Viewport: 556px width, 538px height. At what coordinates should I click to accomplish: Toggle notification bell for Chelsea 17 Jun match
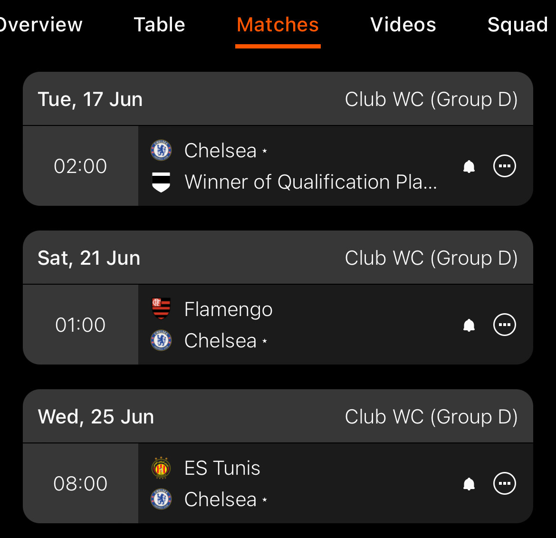tap(469, 166)
